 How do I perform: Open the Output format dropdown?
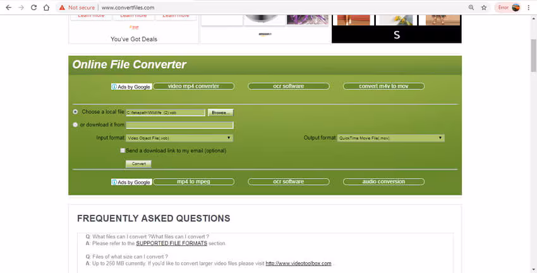(x=391, y=138)
